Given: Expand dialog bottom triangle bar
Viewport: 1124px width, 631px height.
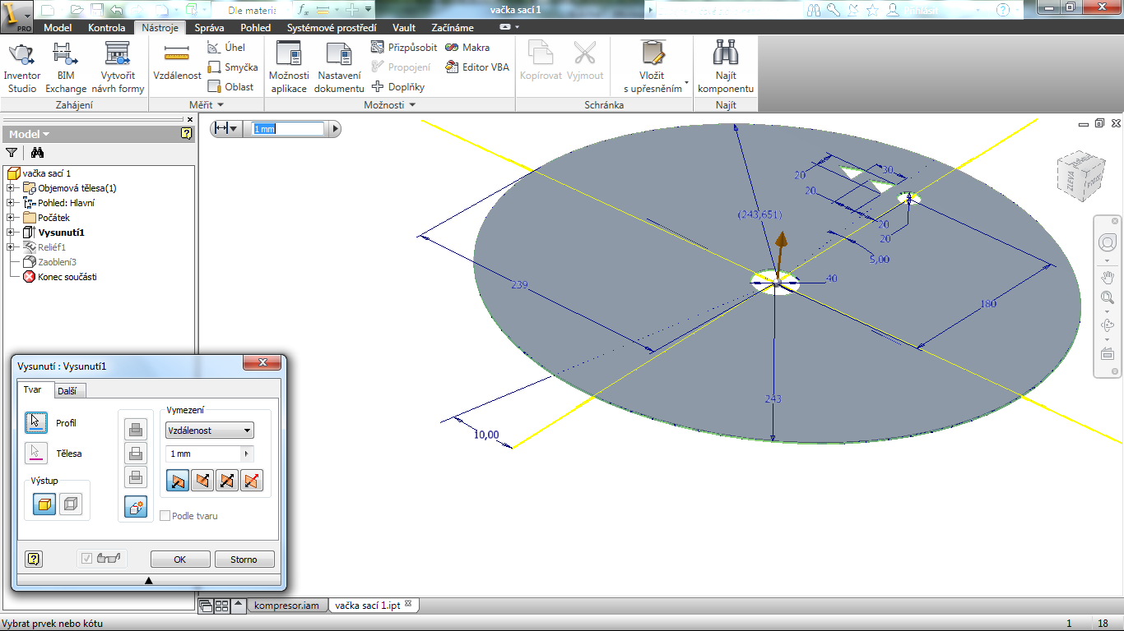Looking at the screenshot, I should (x=148, y=580).
